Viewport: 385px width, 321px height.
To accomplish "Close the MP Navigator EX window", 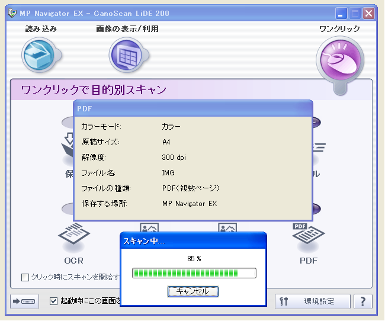I will pyautogui.click(x=368, y=13).
